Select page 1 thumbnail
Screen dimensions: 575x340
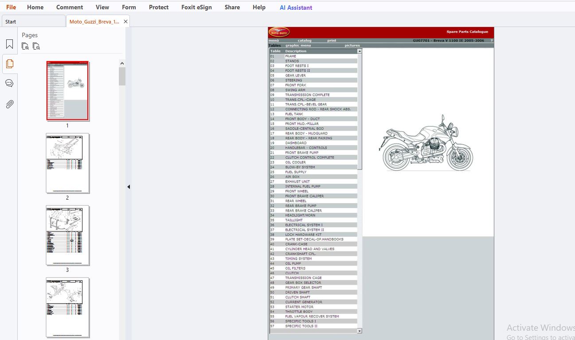[x=68, y=91]
